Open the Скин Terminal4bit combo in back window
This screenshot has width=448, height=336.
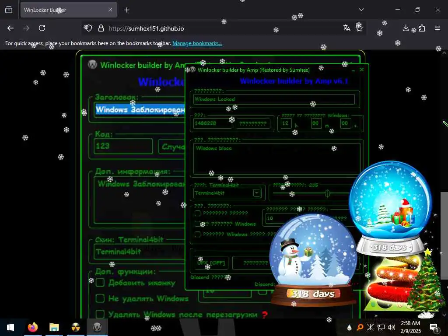[140, 252]
